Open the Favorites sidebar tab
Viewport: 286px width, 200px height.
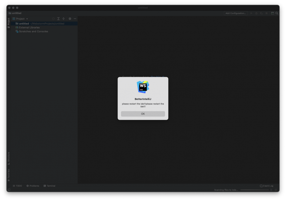coord(9,175)
